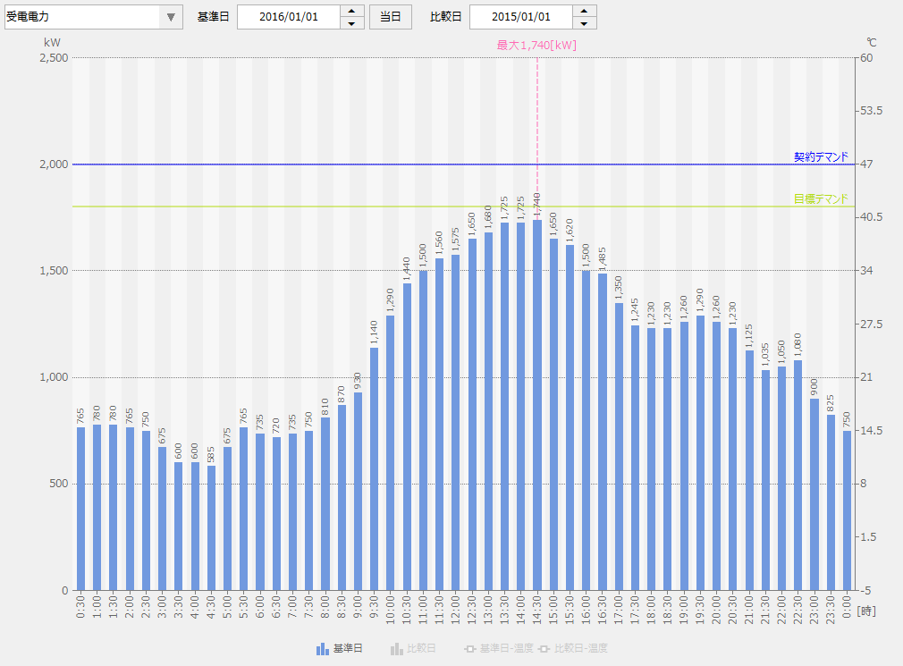Click the 基準日 date field showing 2016/01/01
This screenshot has width=903, height=666.
[288, 17]
